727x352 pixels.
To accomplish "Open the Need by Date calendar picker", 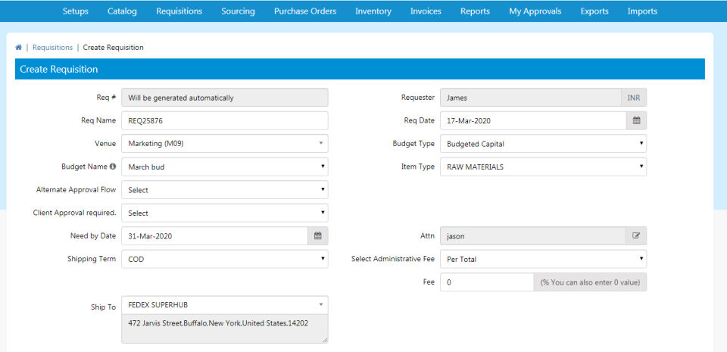I will pyautogui.click(x=317, y=236).
